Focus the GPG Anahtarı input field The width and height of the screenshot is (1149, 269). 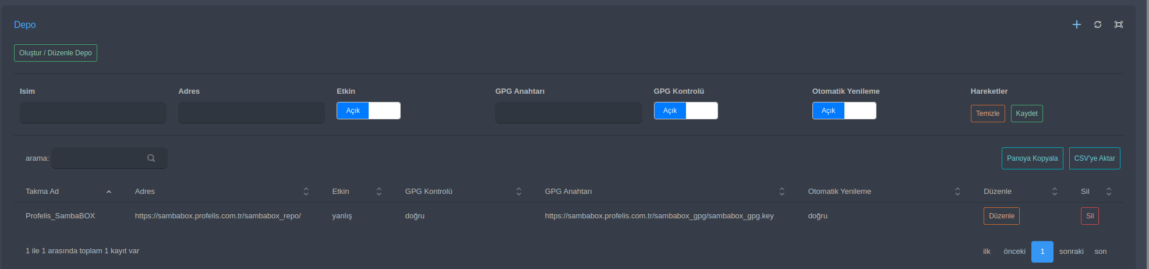tap(568, 112)
